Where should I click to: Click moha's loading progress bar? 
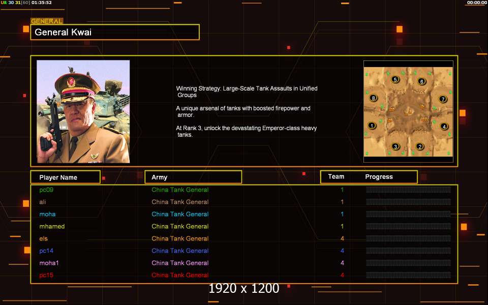(408, 214)
